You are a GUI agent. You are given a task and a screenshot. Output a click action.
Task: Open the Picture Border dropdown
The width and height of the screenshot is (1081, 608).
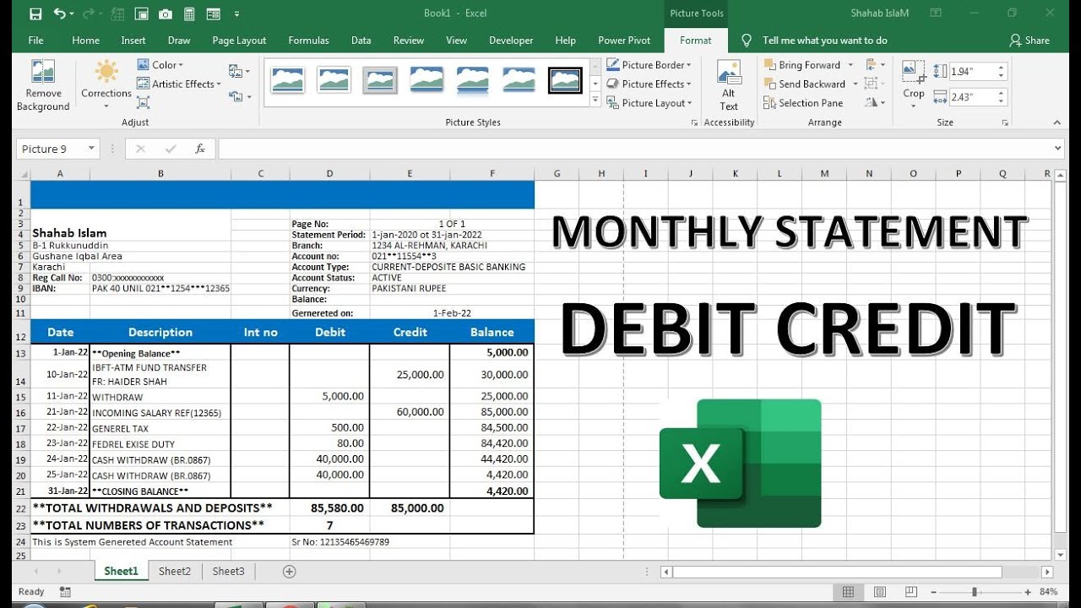point(649,65)
